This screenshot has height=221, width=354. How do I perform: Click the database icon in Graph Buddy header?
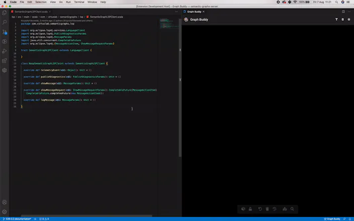click(342, 20)
